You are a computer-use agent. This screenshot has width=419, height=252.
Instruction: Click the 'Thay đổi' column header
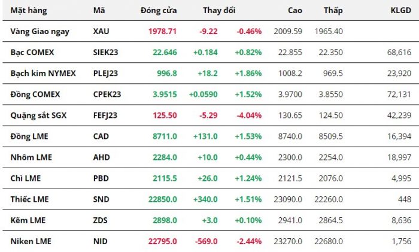[219, 11]
